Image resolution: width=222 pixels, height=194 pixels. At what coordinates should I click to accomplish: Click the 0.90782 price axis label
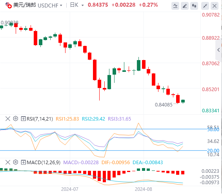pyautogui.click(x=211, y=15)
